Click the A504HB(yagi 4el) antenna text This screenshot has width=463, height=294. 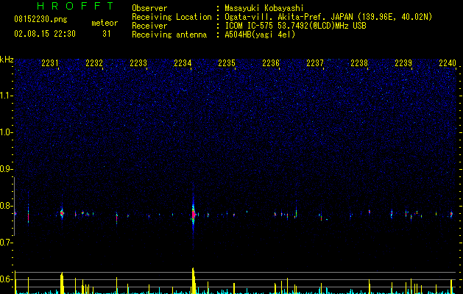260,35
